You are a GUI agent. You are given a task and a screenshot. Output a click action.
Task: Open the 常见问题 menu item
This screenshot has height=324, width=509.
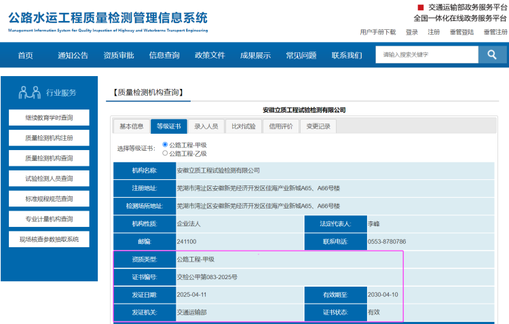301,55
